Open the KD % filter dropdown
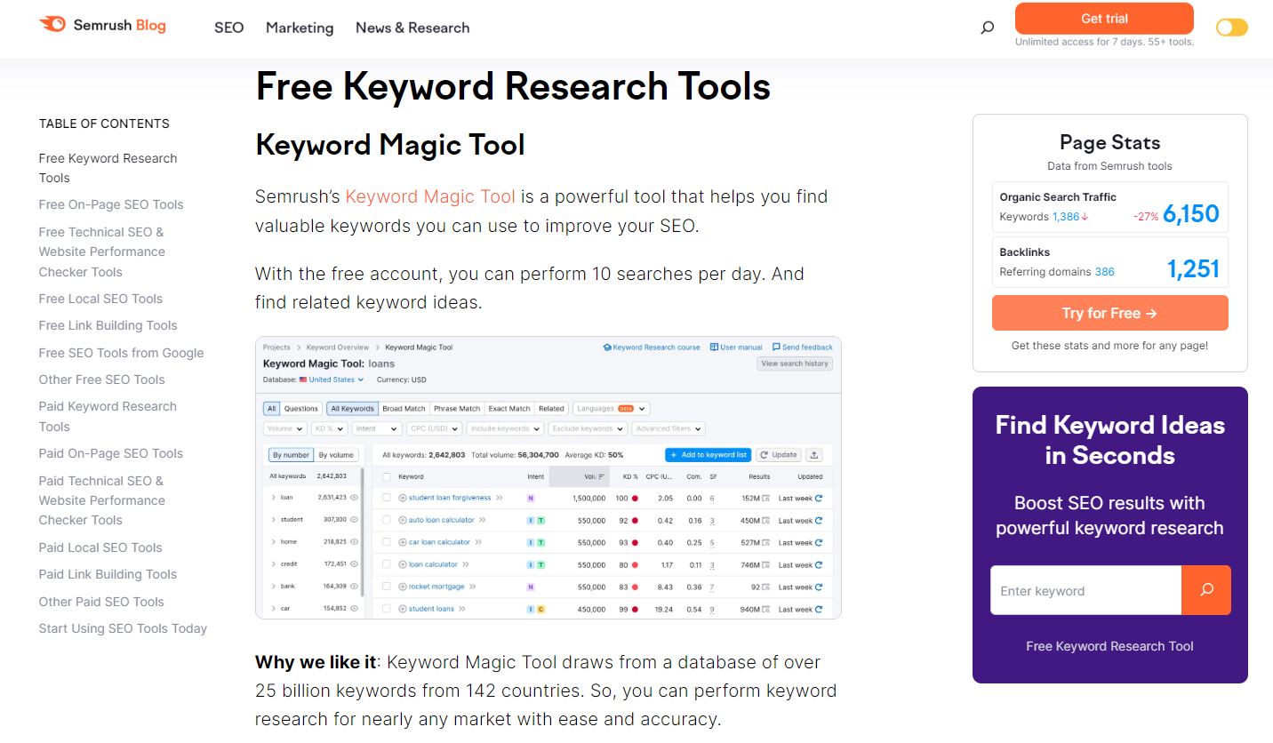Viewport: 1273px width, 743px height. [328, 428]
